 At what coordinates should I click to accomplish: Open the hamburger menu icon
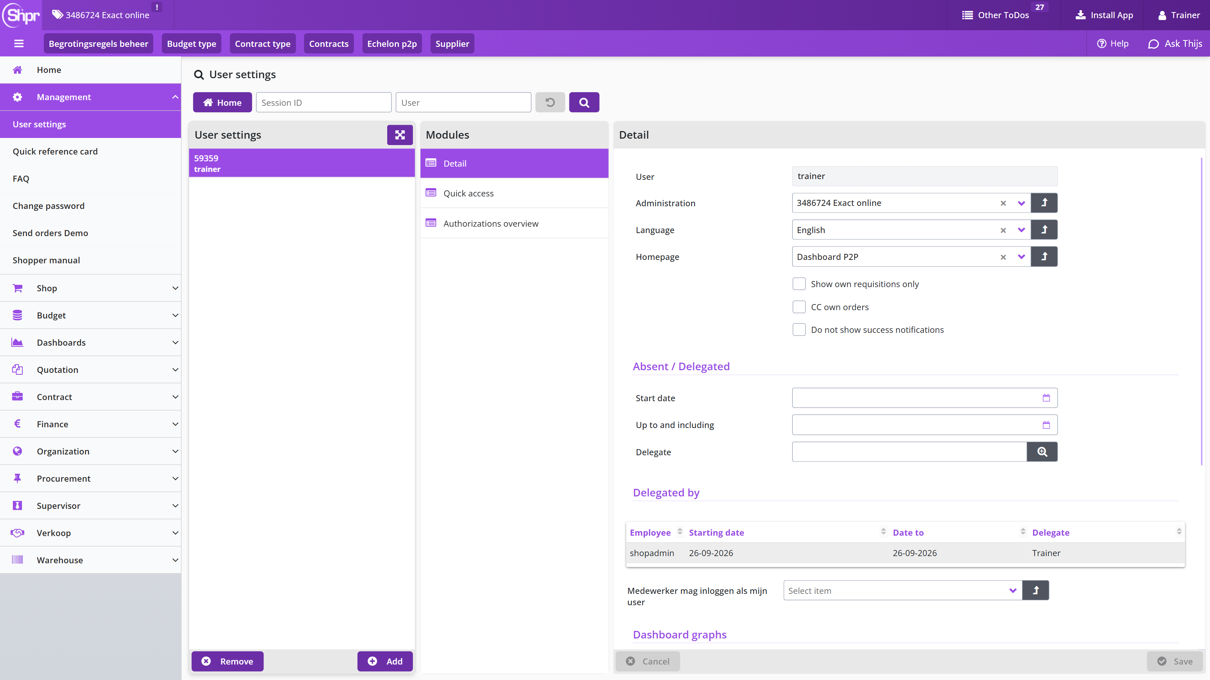pos(19,44)
